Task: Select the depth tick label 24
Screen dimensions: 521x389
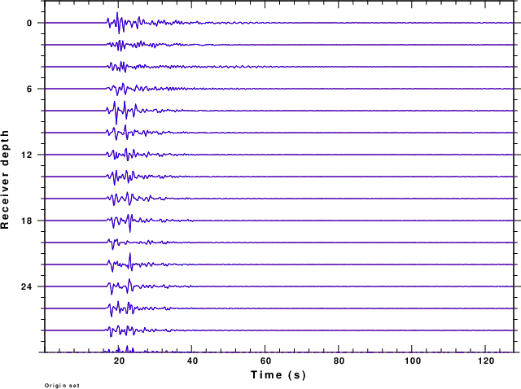Action: [27, 286]
